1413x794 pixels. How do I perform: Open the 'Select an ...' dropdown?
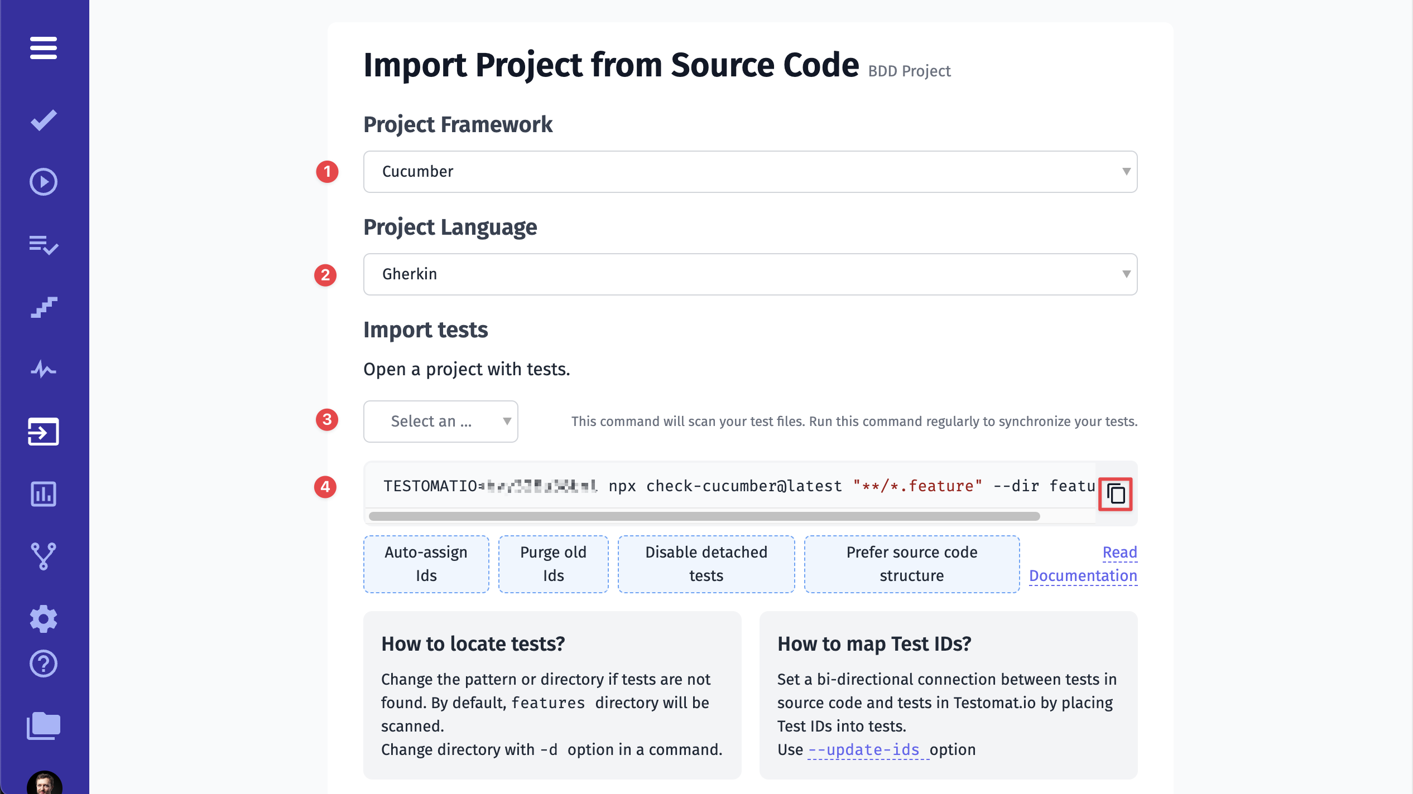pyautogui.click(x=441, y=422)
